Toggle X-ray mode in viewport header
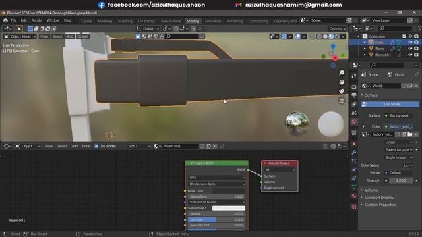The image size is (422, 237). pyautogui.click(x=312, y=36)
